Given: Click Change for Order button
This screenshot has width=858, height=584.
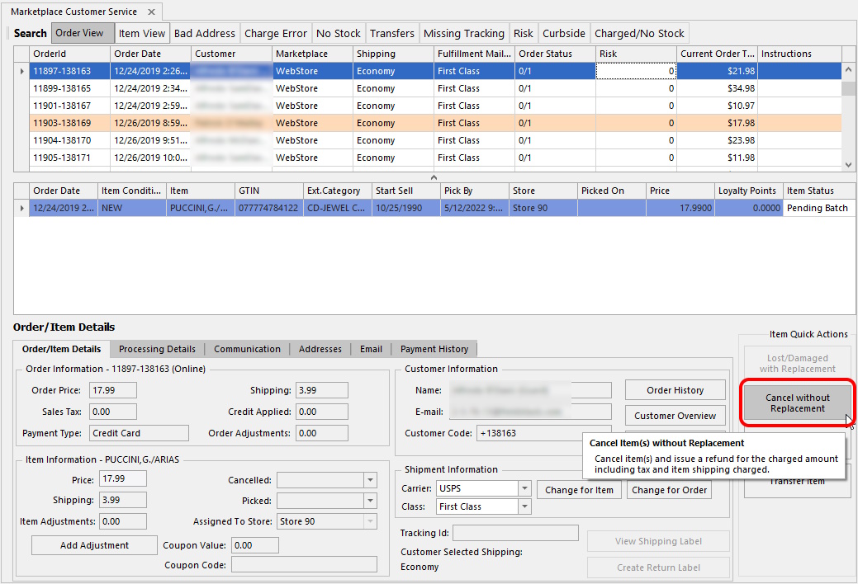Looking at the screenshot, I should (669, 490).
